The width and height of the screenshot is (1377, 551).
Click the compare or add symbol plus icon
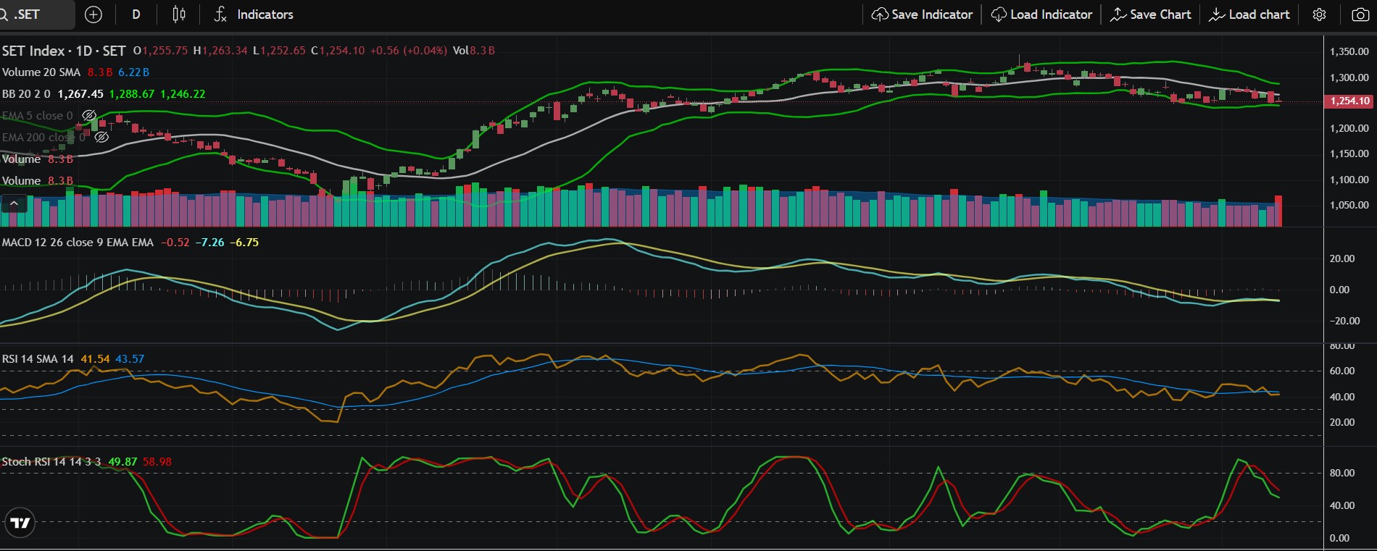pos(93,14)
